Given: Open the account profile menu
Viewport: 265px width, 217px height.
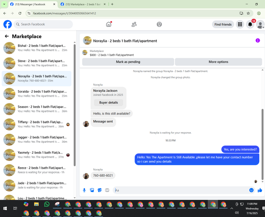Looking at the screenshot, I should pyautogui.click(x=260, y=24).
